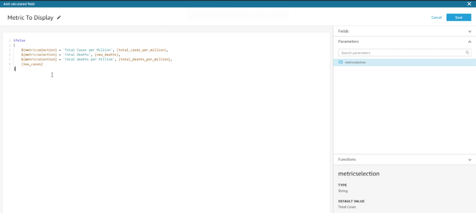
Task: Close the Add calculated field dialog
Action: click(469, 4)
